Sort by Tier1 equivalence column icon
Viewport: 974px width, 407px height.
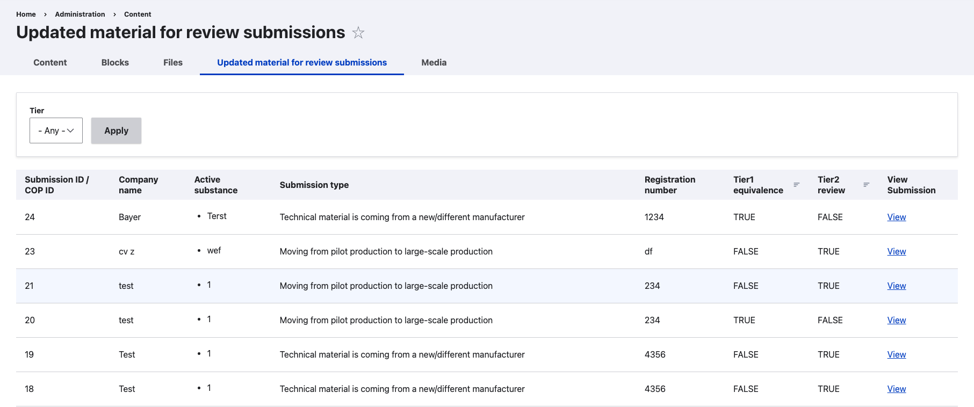click(796, 185)
